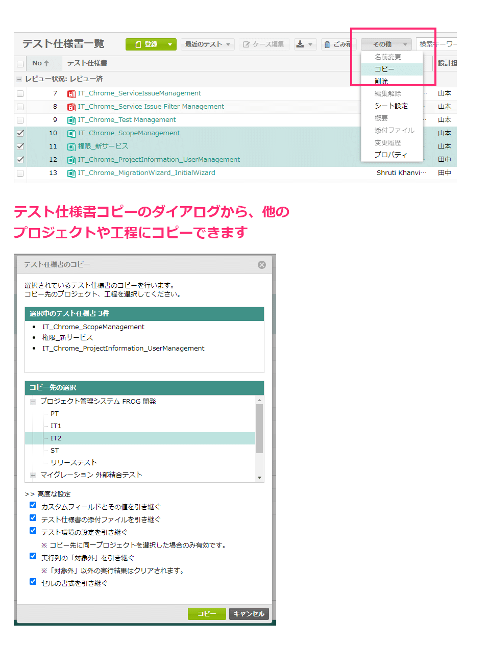
Task: Collapse the レビュー状況: レビュー済 group
Action: point(19,79)
